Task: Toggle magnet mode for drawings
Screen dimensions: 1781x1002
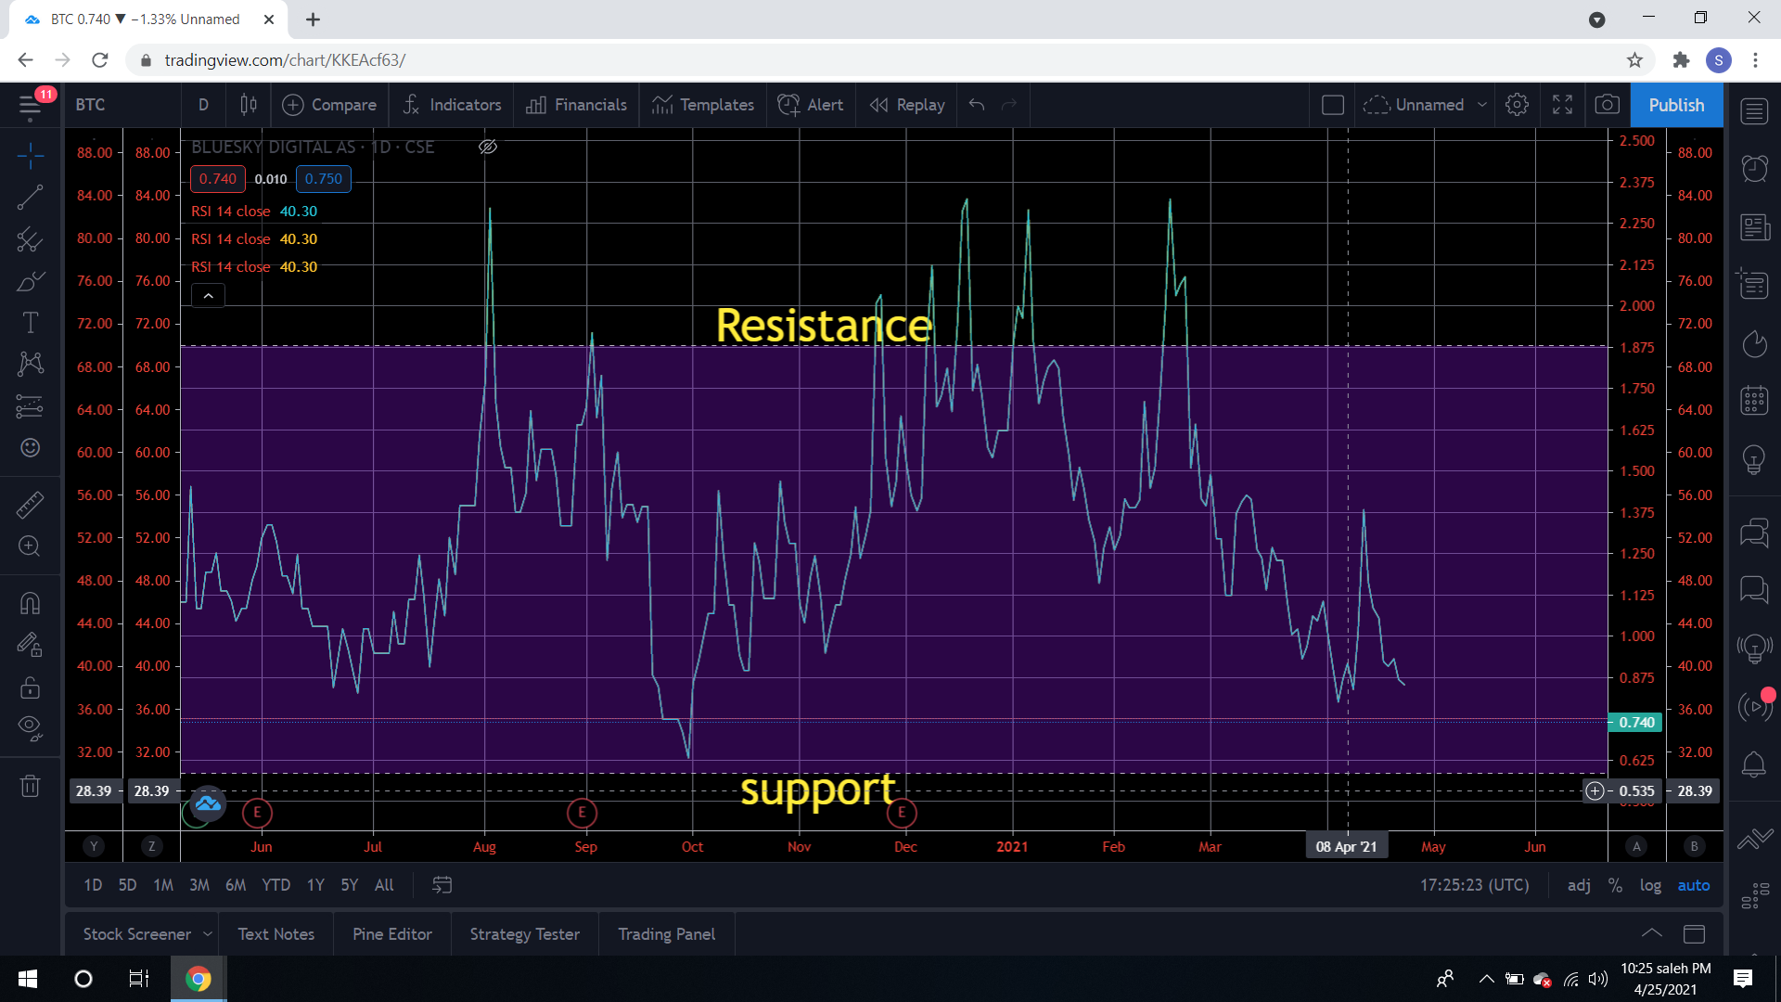Action: pos(30,603)
